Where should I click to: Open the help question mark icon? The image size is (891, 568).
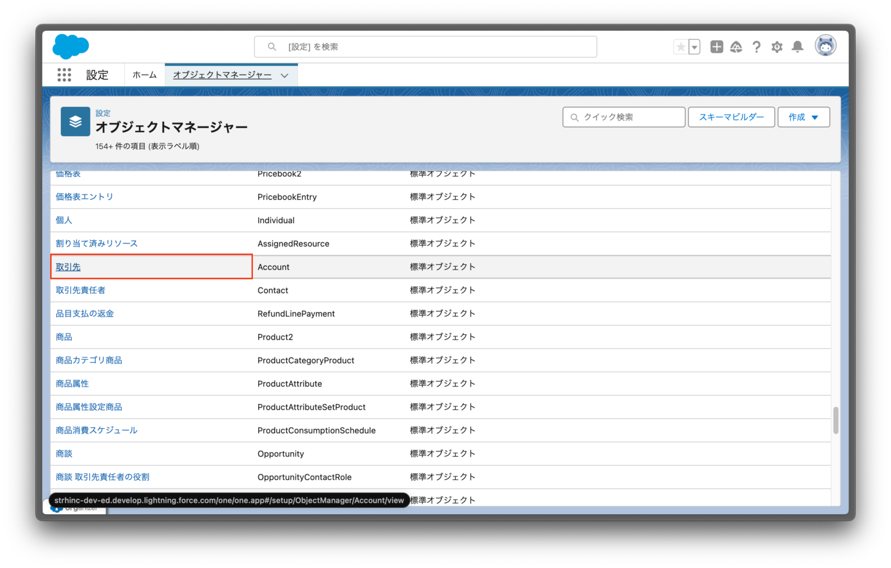[x=756, y=47]
